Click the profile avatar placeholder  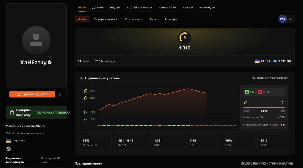[36, 40]
